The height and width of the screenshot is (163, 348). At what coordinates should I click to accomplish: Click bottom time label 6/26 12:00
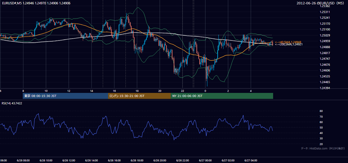coord(69,161)
